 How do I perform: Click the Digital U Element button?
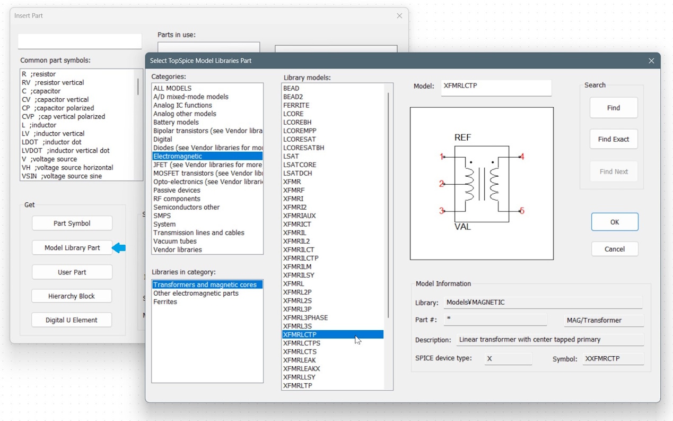pos(72,320)
